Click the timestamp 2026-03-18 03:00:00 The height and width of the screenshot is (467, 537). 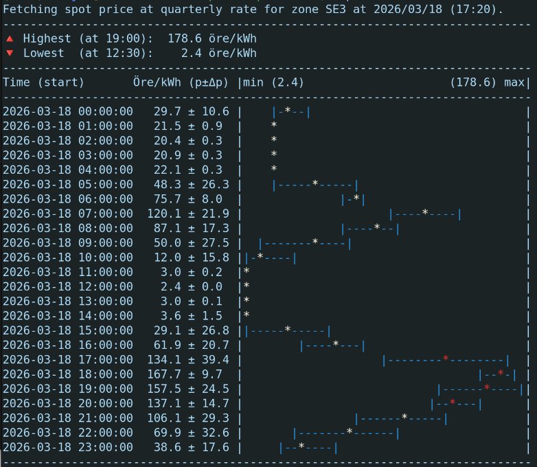pos(68,155)
